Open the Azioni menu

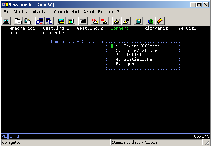[x=88, y=12]
